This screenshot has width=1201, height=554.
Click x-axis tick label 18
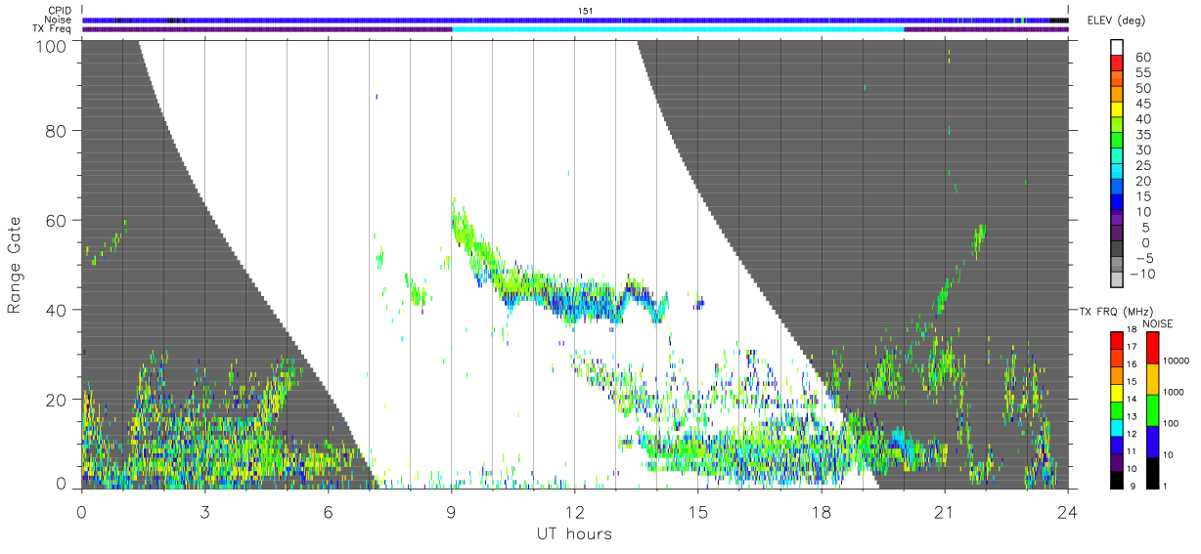[822, 511]
